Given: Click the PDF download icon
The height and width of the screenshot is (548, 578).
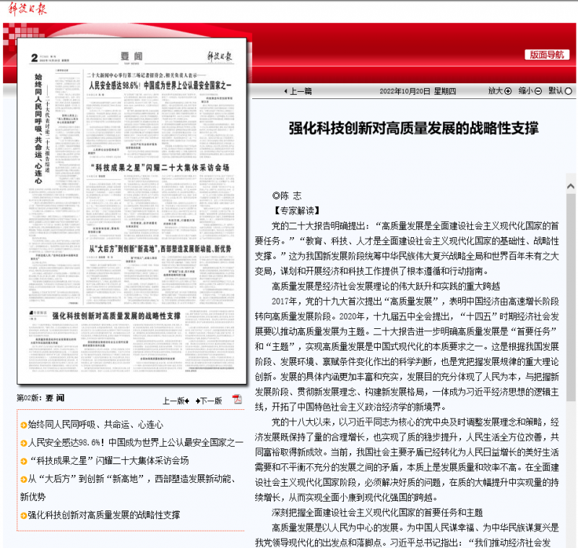Looking at the screenshot, I should [x=237, y=399].
